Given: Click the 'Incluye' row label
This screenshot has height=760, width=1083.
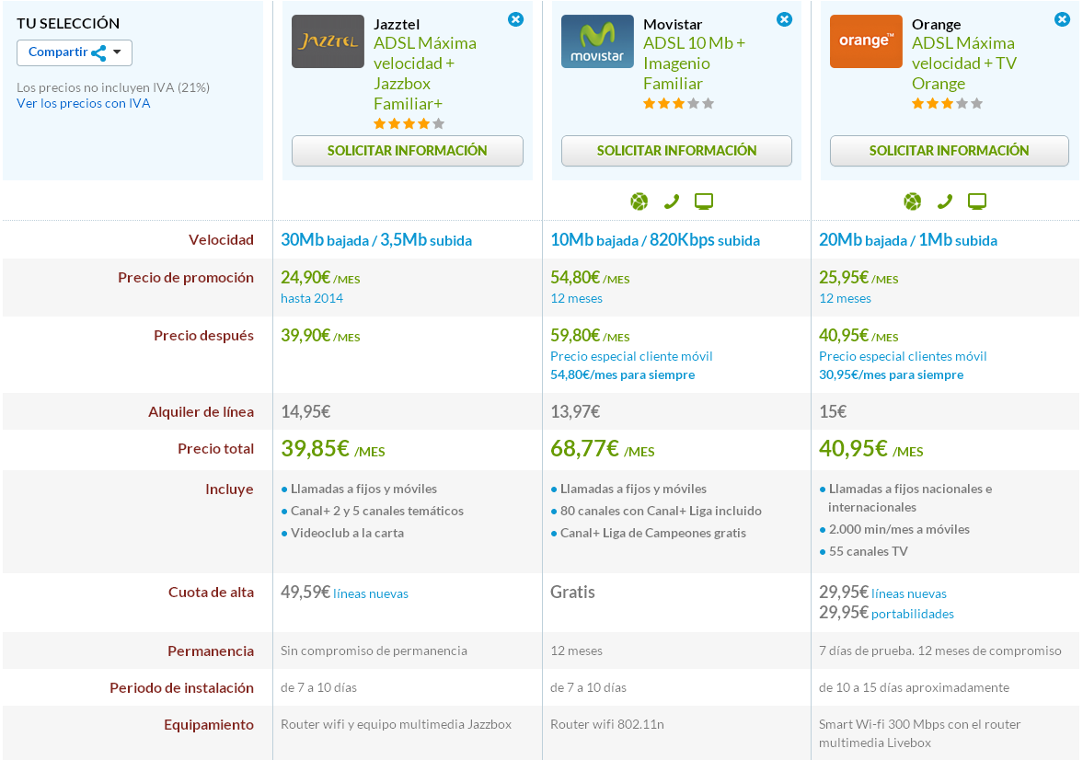Looking at the screenshot, I should coord(229,489).
